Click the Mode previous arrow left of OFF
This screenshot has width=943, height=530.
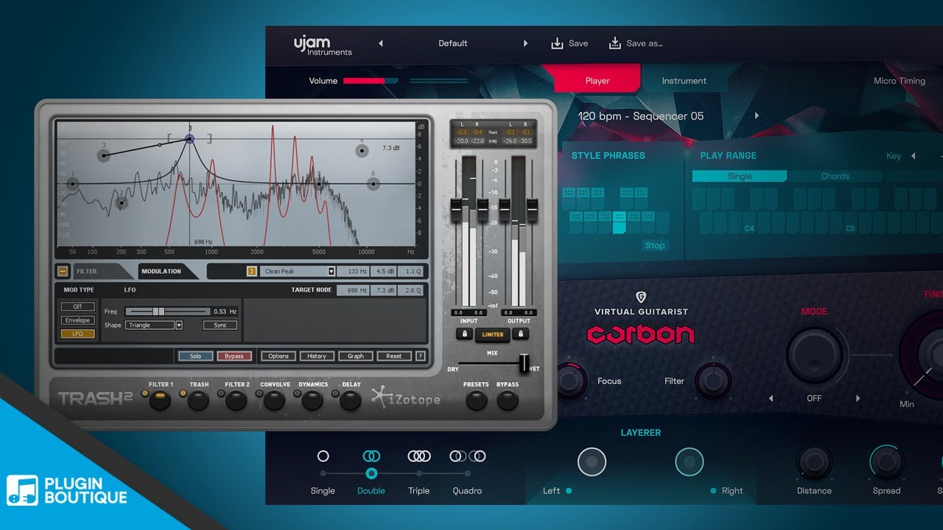[x=771, y=398]
